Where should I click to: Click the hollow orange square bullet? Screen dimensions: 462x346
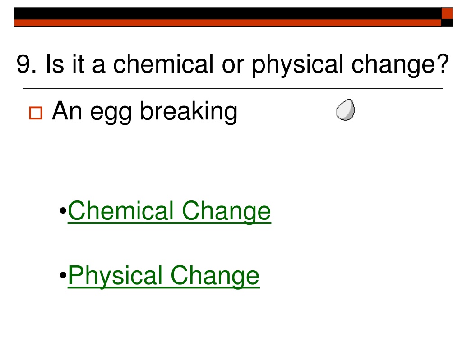(36, 113)
